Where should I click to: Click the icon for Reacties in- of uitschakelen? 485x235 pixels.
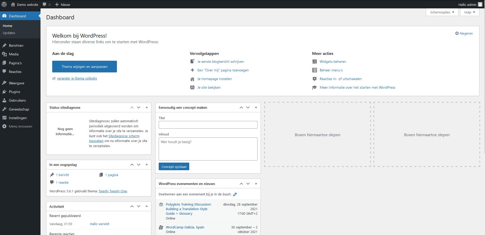(x=315, y=79)
